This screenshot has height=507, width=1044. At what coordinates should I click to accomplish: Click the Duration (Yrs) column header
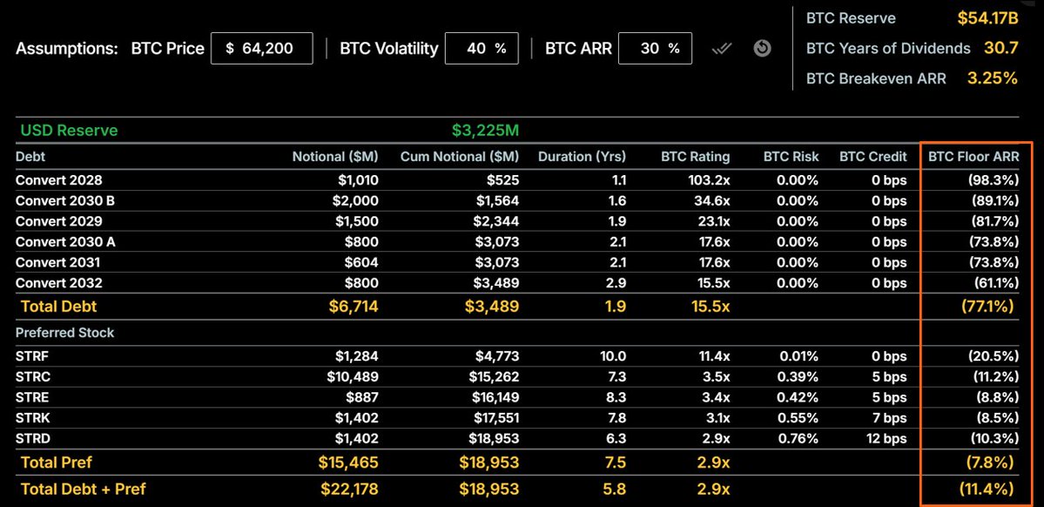tap(582, 157)
